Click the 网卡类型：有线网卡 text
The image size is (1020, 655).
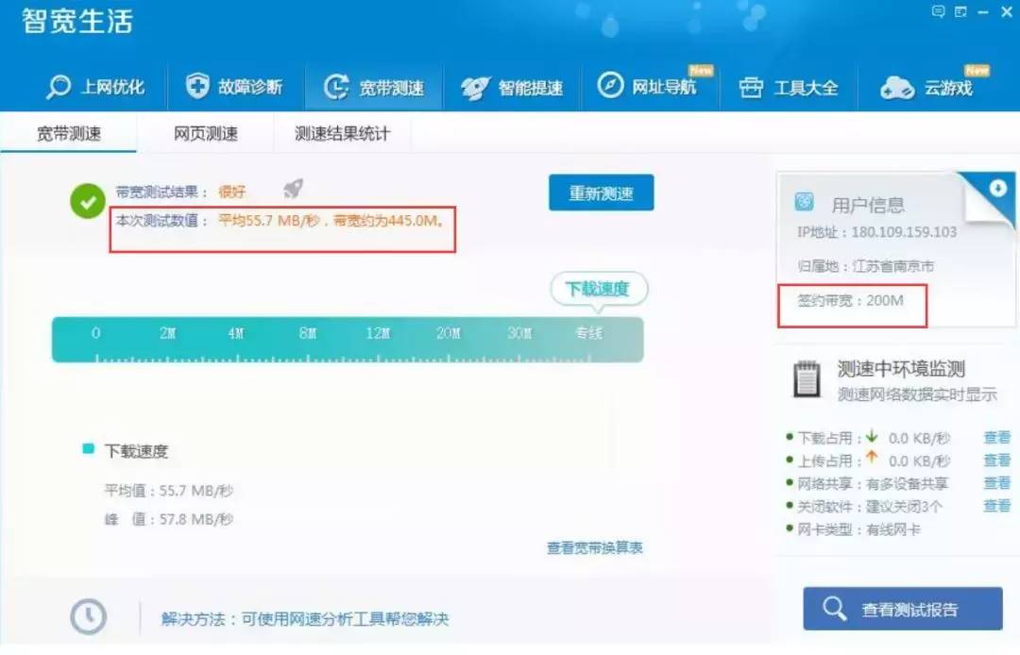coord(858,529)
